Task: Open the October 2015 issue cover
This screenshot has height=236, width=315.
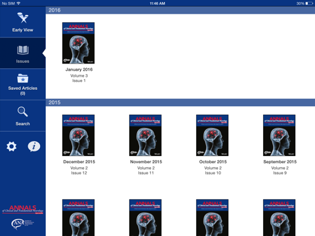Action: pos(212,135)
